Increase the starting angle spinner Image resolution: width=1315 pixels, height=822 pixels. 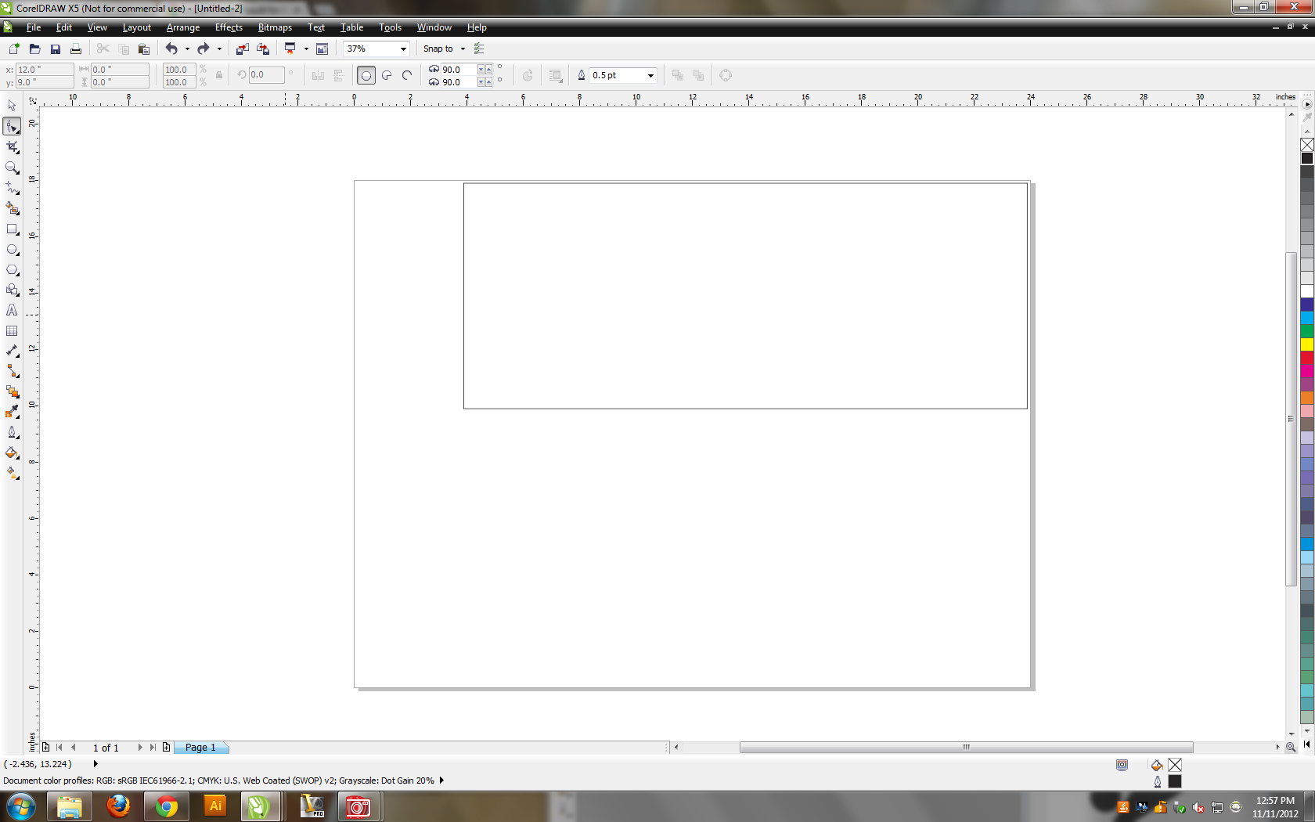pyautogui.click(x=489, y=70)
